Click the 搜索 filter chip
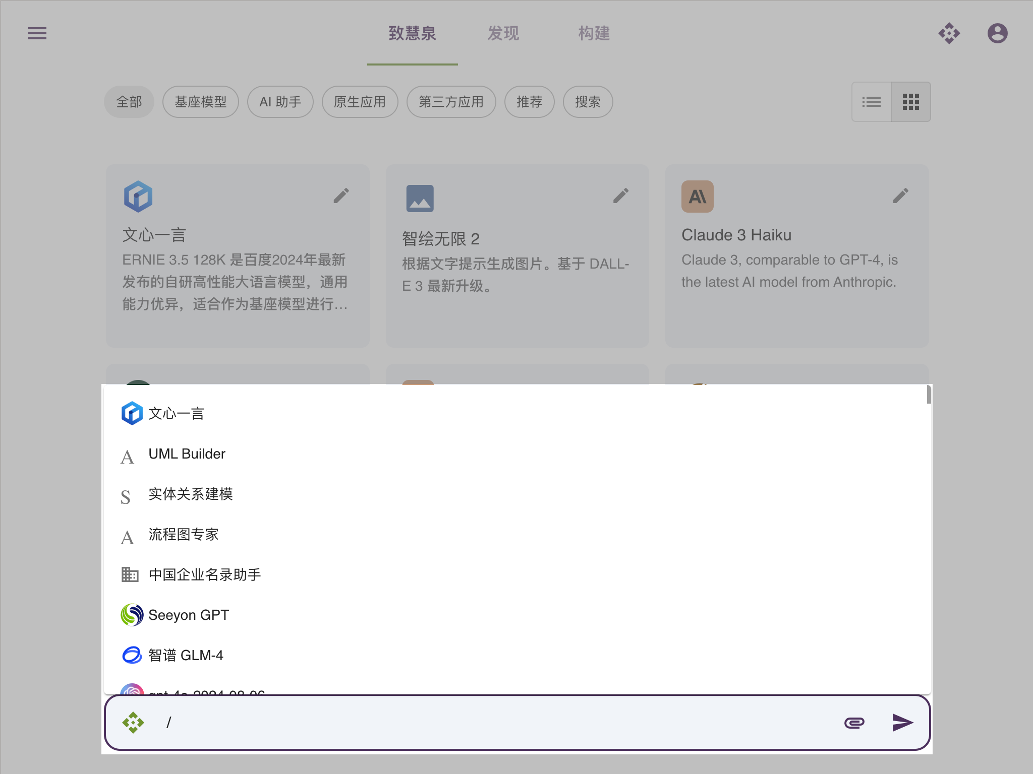1033x774 pixels. tap(588, 102)
